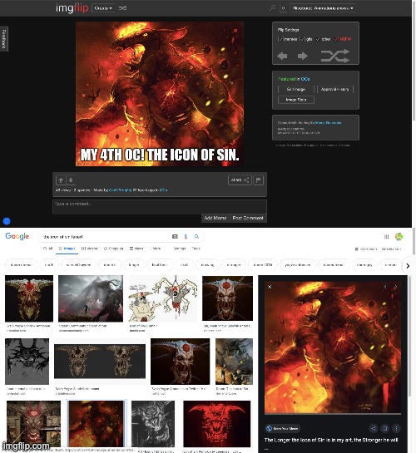Viewport: 416px width, 453px height.
Task: Disable the NSFW checkbox in Flip Settings
Action: click(336, 39)
